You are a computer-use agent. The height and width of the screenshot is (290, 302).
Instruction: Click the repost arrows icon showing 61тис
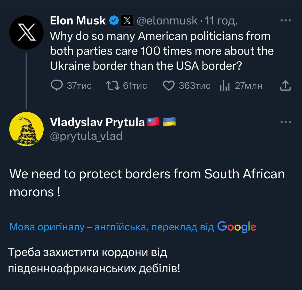pos(113,86)
